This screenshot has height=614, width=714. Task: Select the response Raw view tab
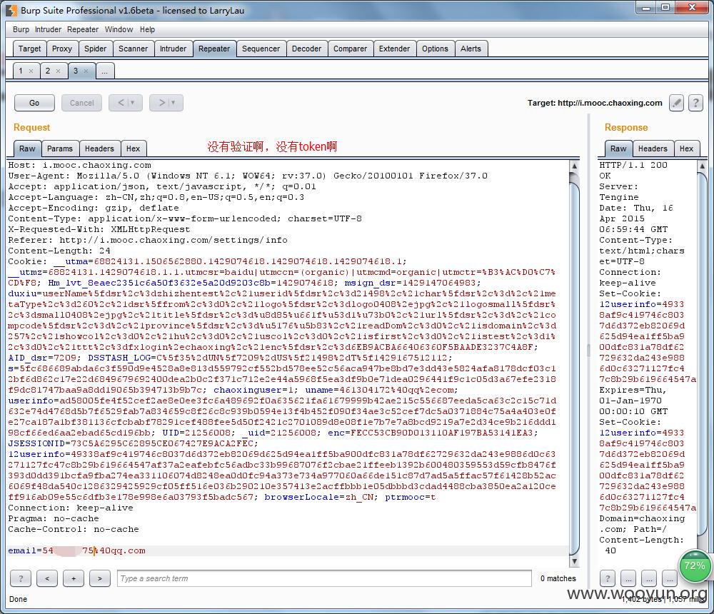point(618,149)
